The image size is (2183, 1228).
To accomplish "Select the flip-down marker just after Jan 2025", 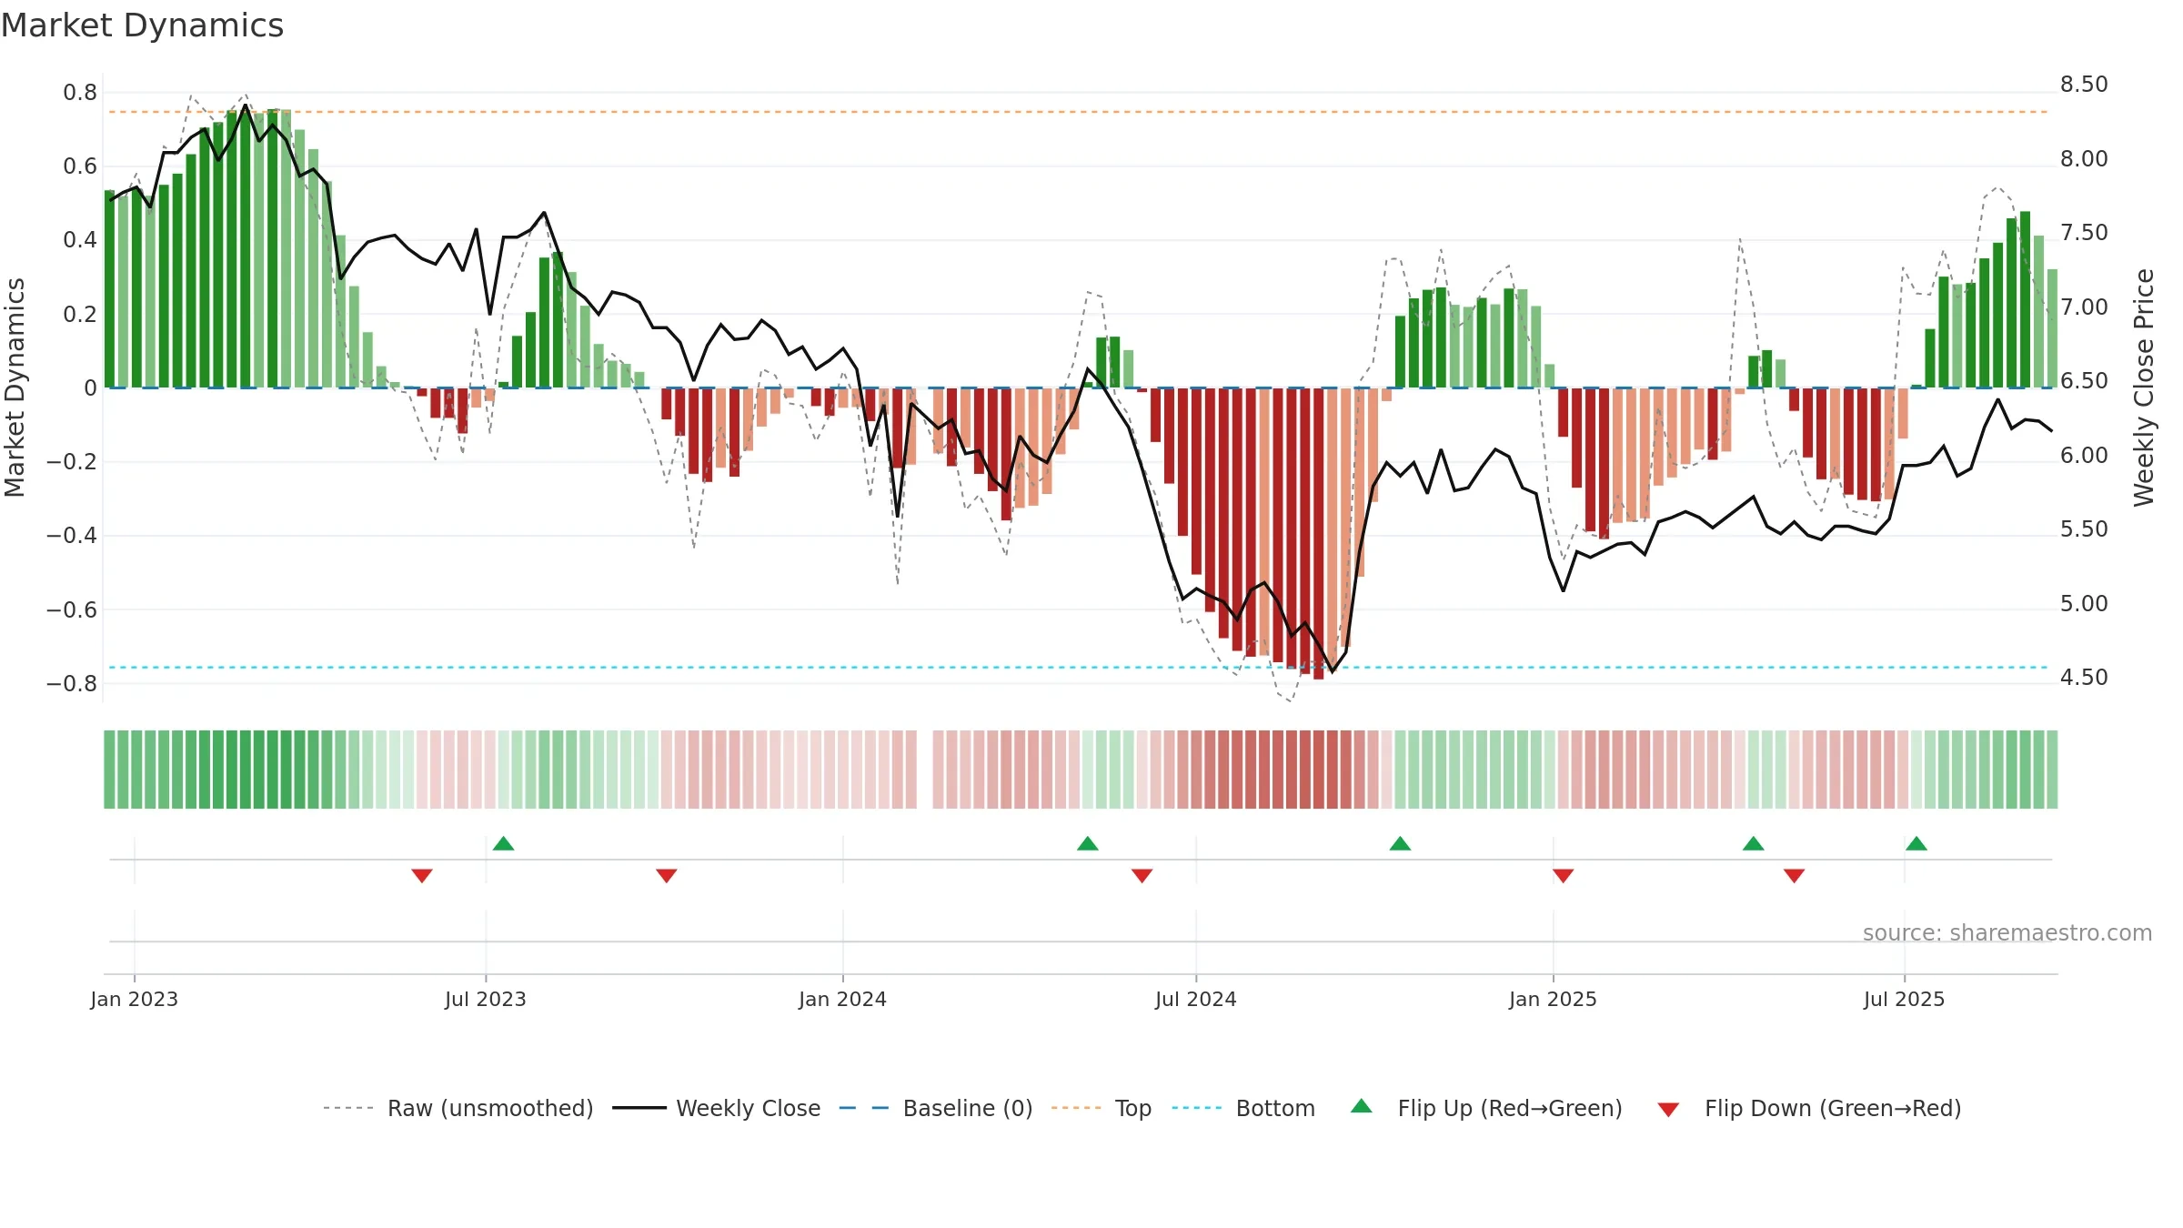I will click(x=1564, y=875).
